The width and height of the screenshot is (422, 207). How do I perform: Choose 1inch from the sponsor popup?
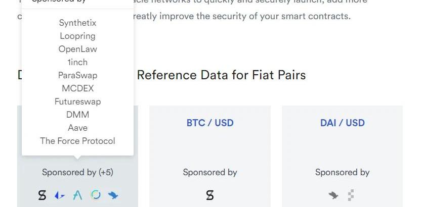pyautogui.click(x=77, y=62)
